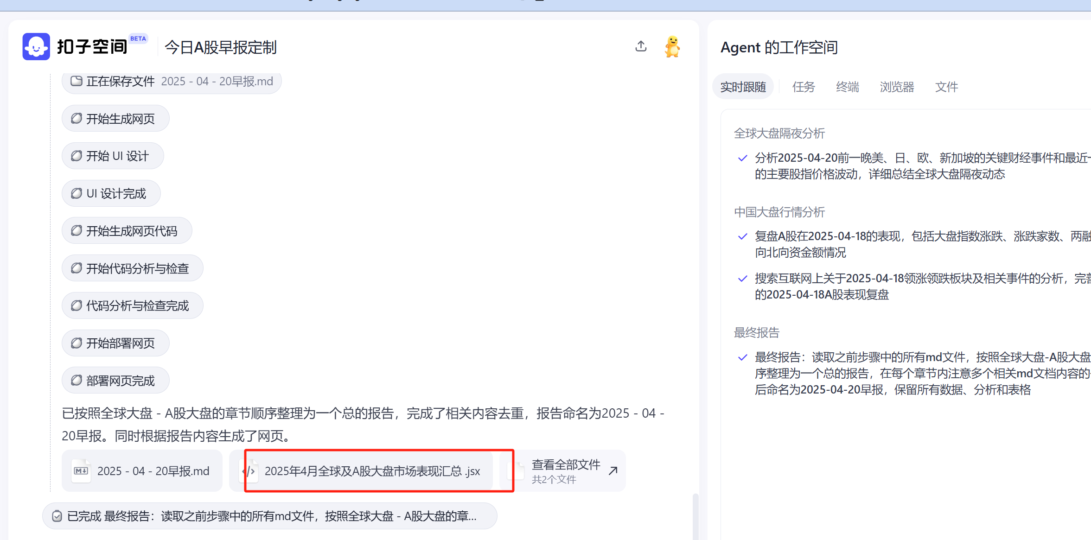Click the markdown file icon for 2025-04-20早报.md
1091x540 pixels.
[81, 471]
